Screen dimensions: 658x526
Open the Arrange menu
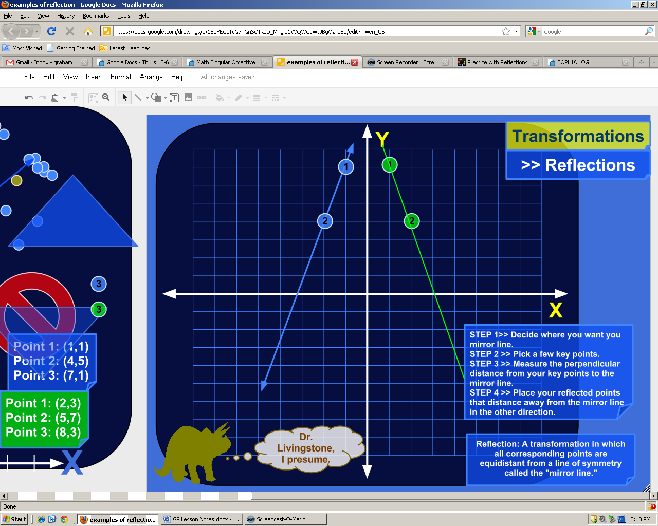151,77
